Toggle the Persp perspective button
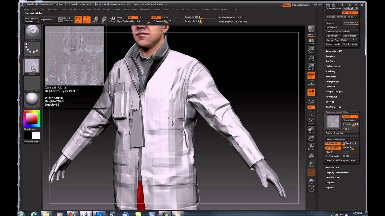 (x=311, y=75)
